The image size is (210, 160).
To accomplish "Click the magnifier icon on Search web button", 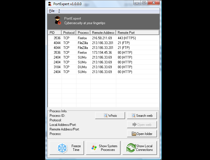I will (133, 116).
